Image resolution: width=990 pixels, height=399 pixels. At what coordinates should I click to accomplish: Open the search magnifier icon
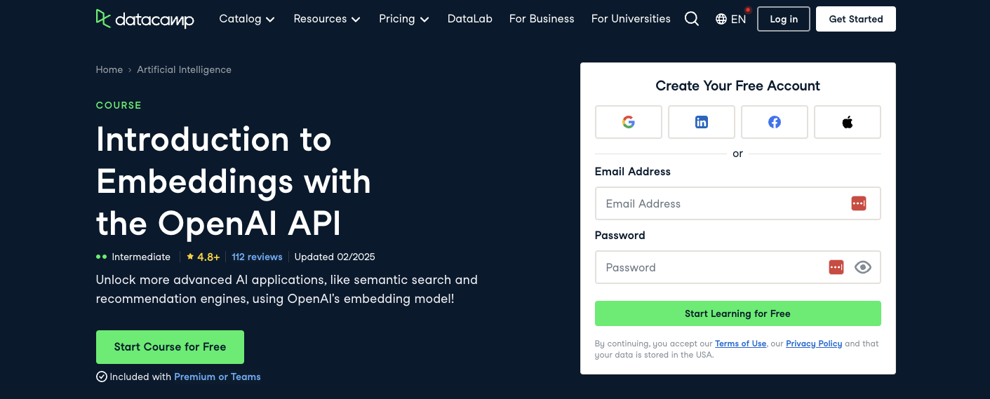coord(692,19)
